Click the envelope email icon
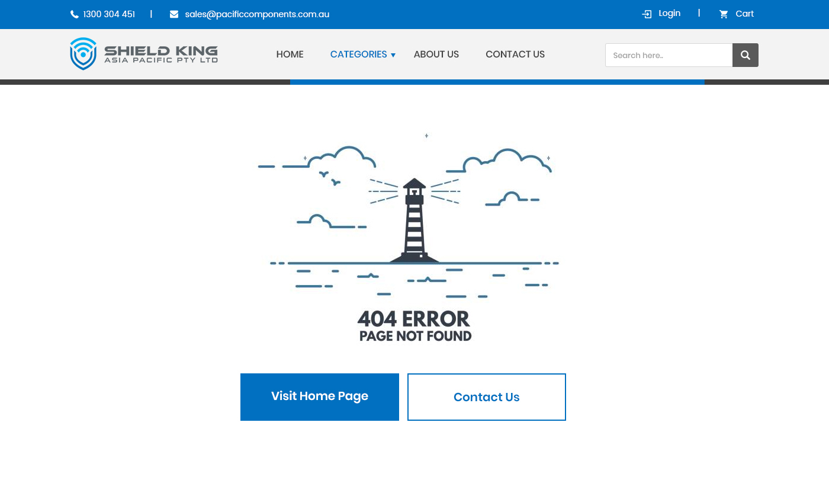 click(174, 14)
